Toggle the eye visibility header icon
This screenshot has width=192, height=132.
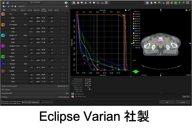coord(4,10)
